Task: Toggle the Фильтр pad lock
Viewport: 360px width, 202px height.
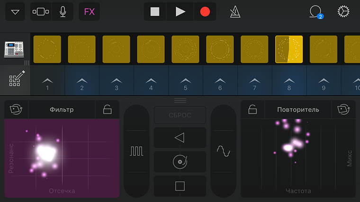Action: click(x=108, y=110)
